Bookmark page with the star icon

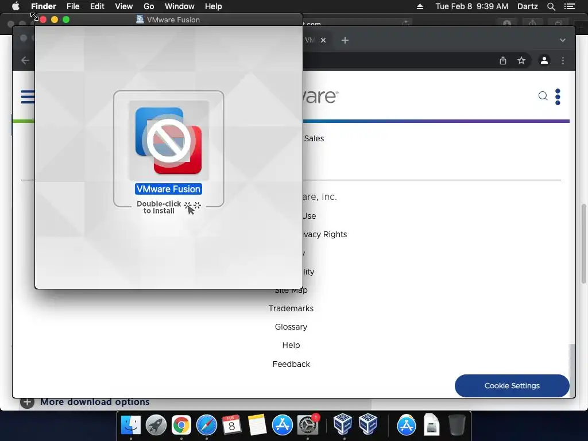pos(521,60)
